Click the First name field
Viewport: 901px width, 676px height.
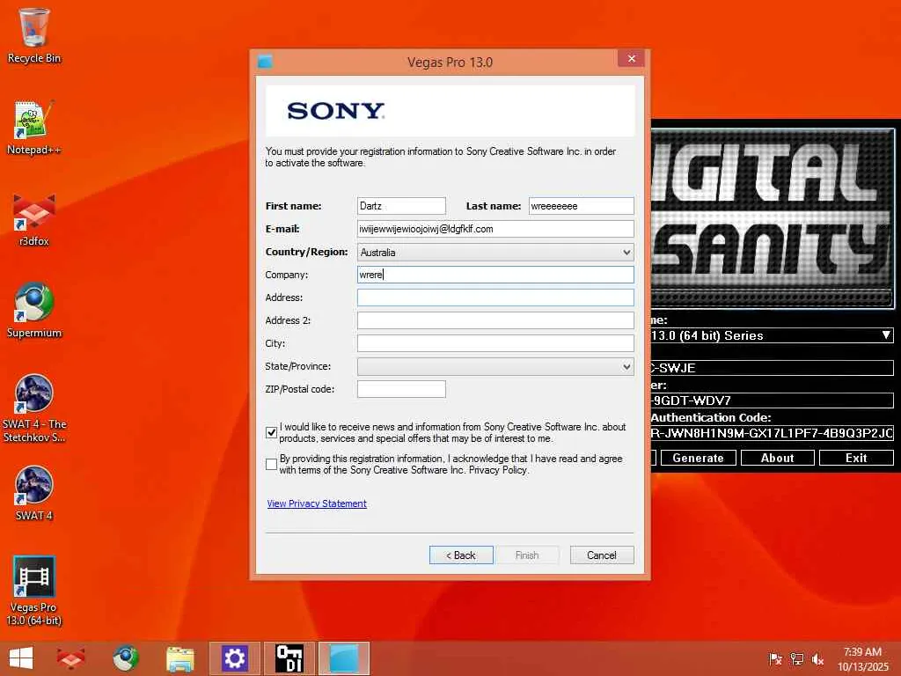click(x=401, y=206)
